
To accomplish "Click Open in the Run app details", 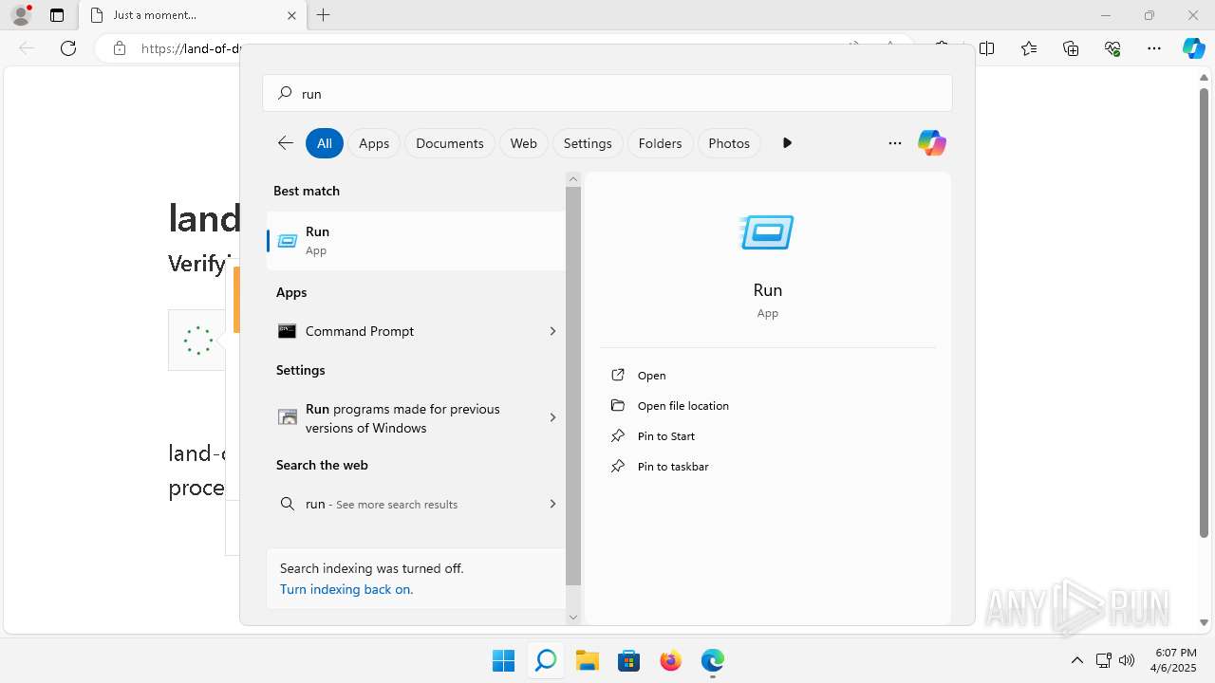I will (651, 376).
